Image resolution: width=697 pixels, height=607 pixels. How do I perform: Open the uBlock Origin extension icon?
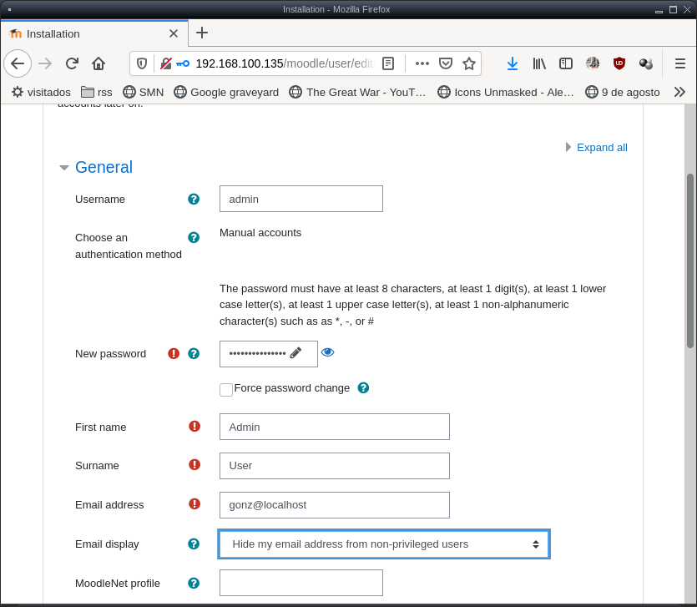click(x=619, y=63)
